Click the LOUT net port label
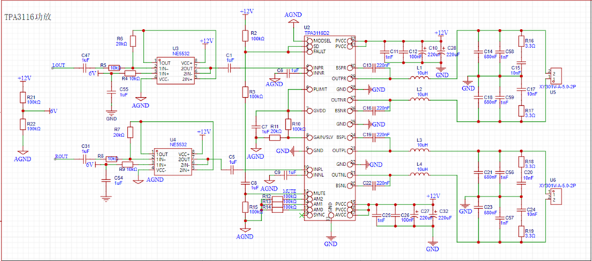Image resolution: width=592 pixels, height=261 pixels. 59,65
